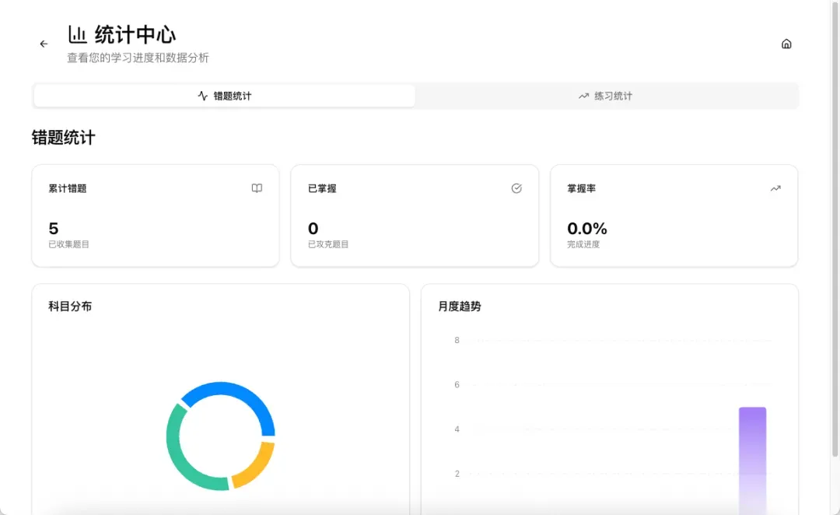Screen dimensions: 840x515
Task: Click the book icon in 累计错题 card
Action: coord(257,188)
